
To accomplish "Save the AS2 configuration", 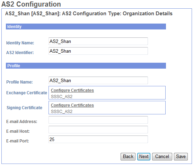I will [181, 157].
